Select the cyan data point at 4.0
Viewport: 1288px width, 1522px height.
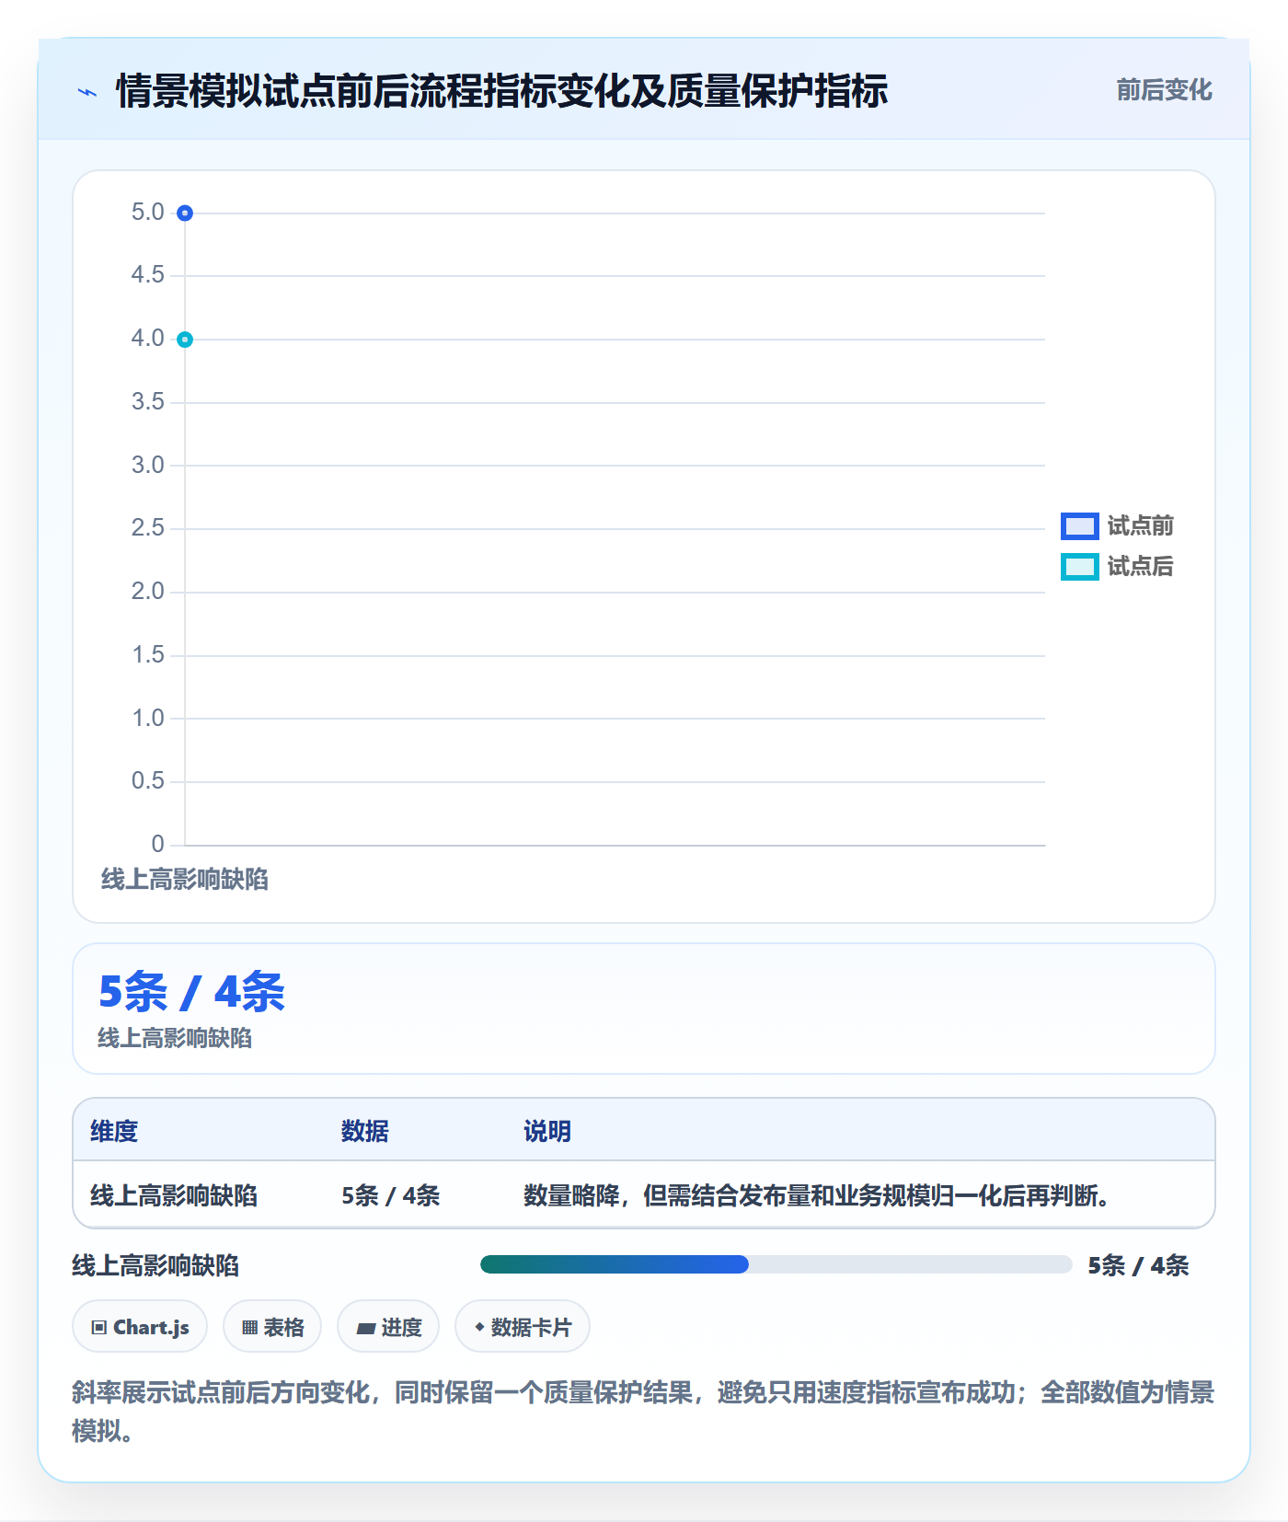tap(185, 340)
